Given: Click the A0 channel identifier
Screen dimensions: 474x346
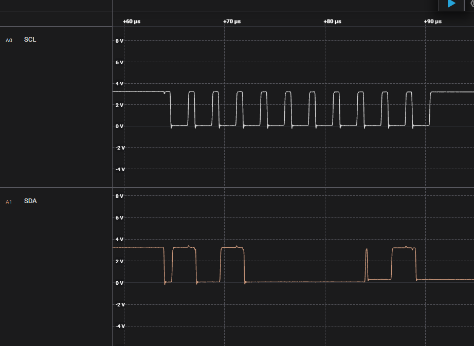Looking at the screenshot, I should point(9,41).
